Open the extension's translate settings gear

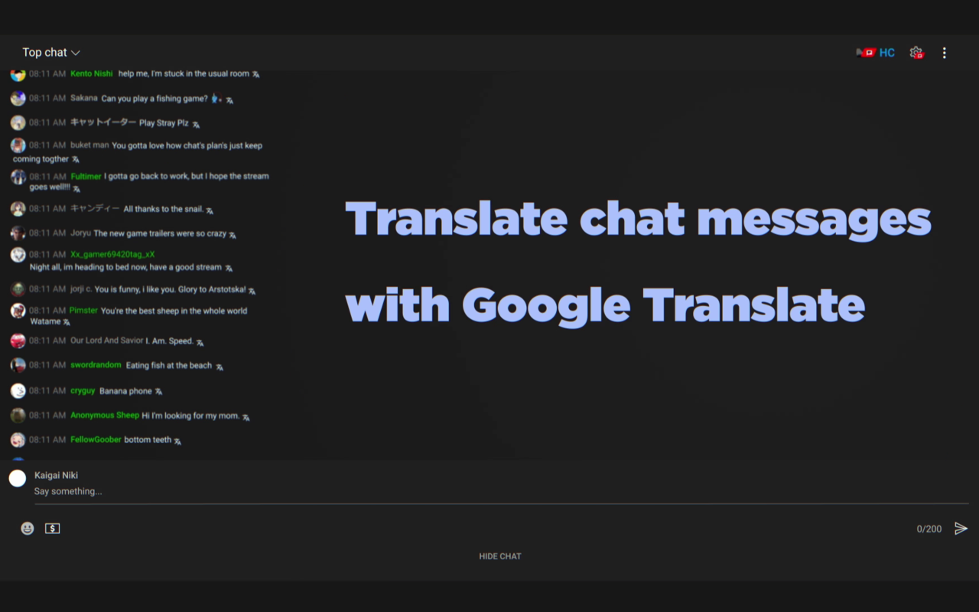pos(916,52)
